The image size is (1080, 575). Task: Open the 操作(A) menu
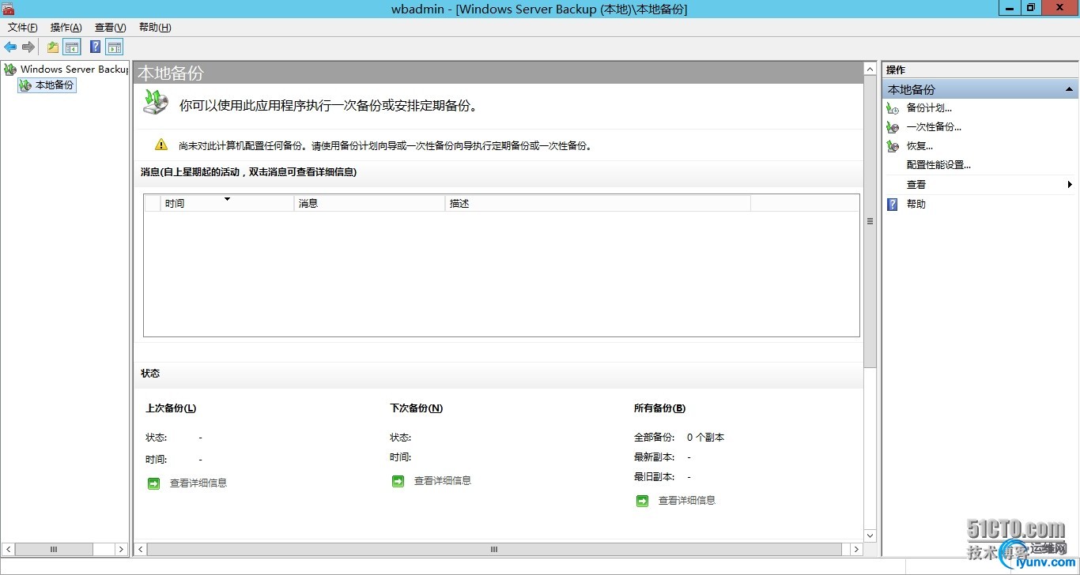pos(66,28)
